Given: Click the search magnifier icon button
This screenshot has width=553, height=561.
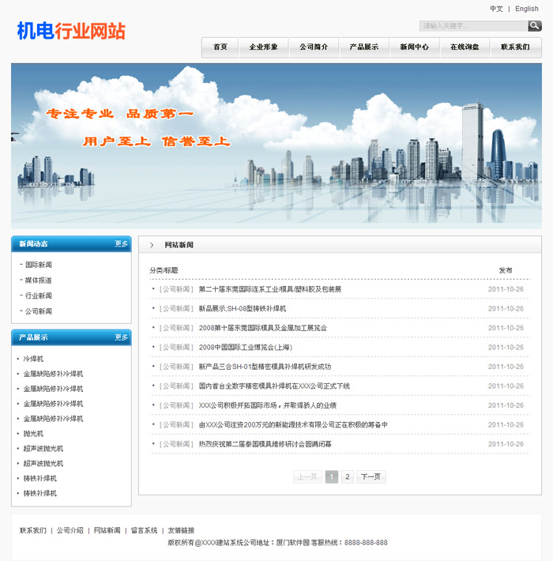Looking at the screenshot, I should (535, 26).
